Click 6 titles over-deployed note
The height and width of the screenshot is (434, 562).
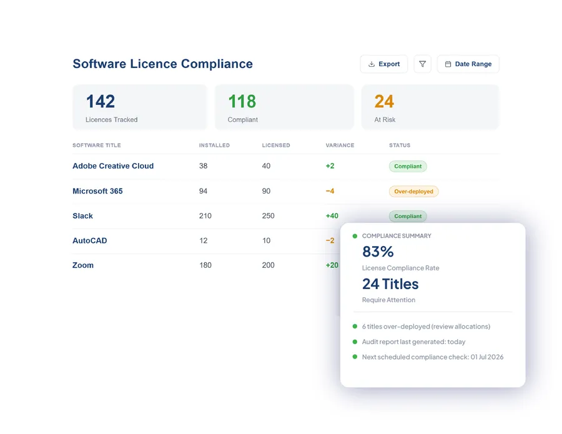(426, 327)
